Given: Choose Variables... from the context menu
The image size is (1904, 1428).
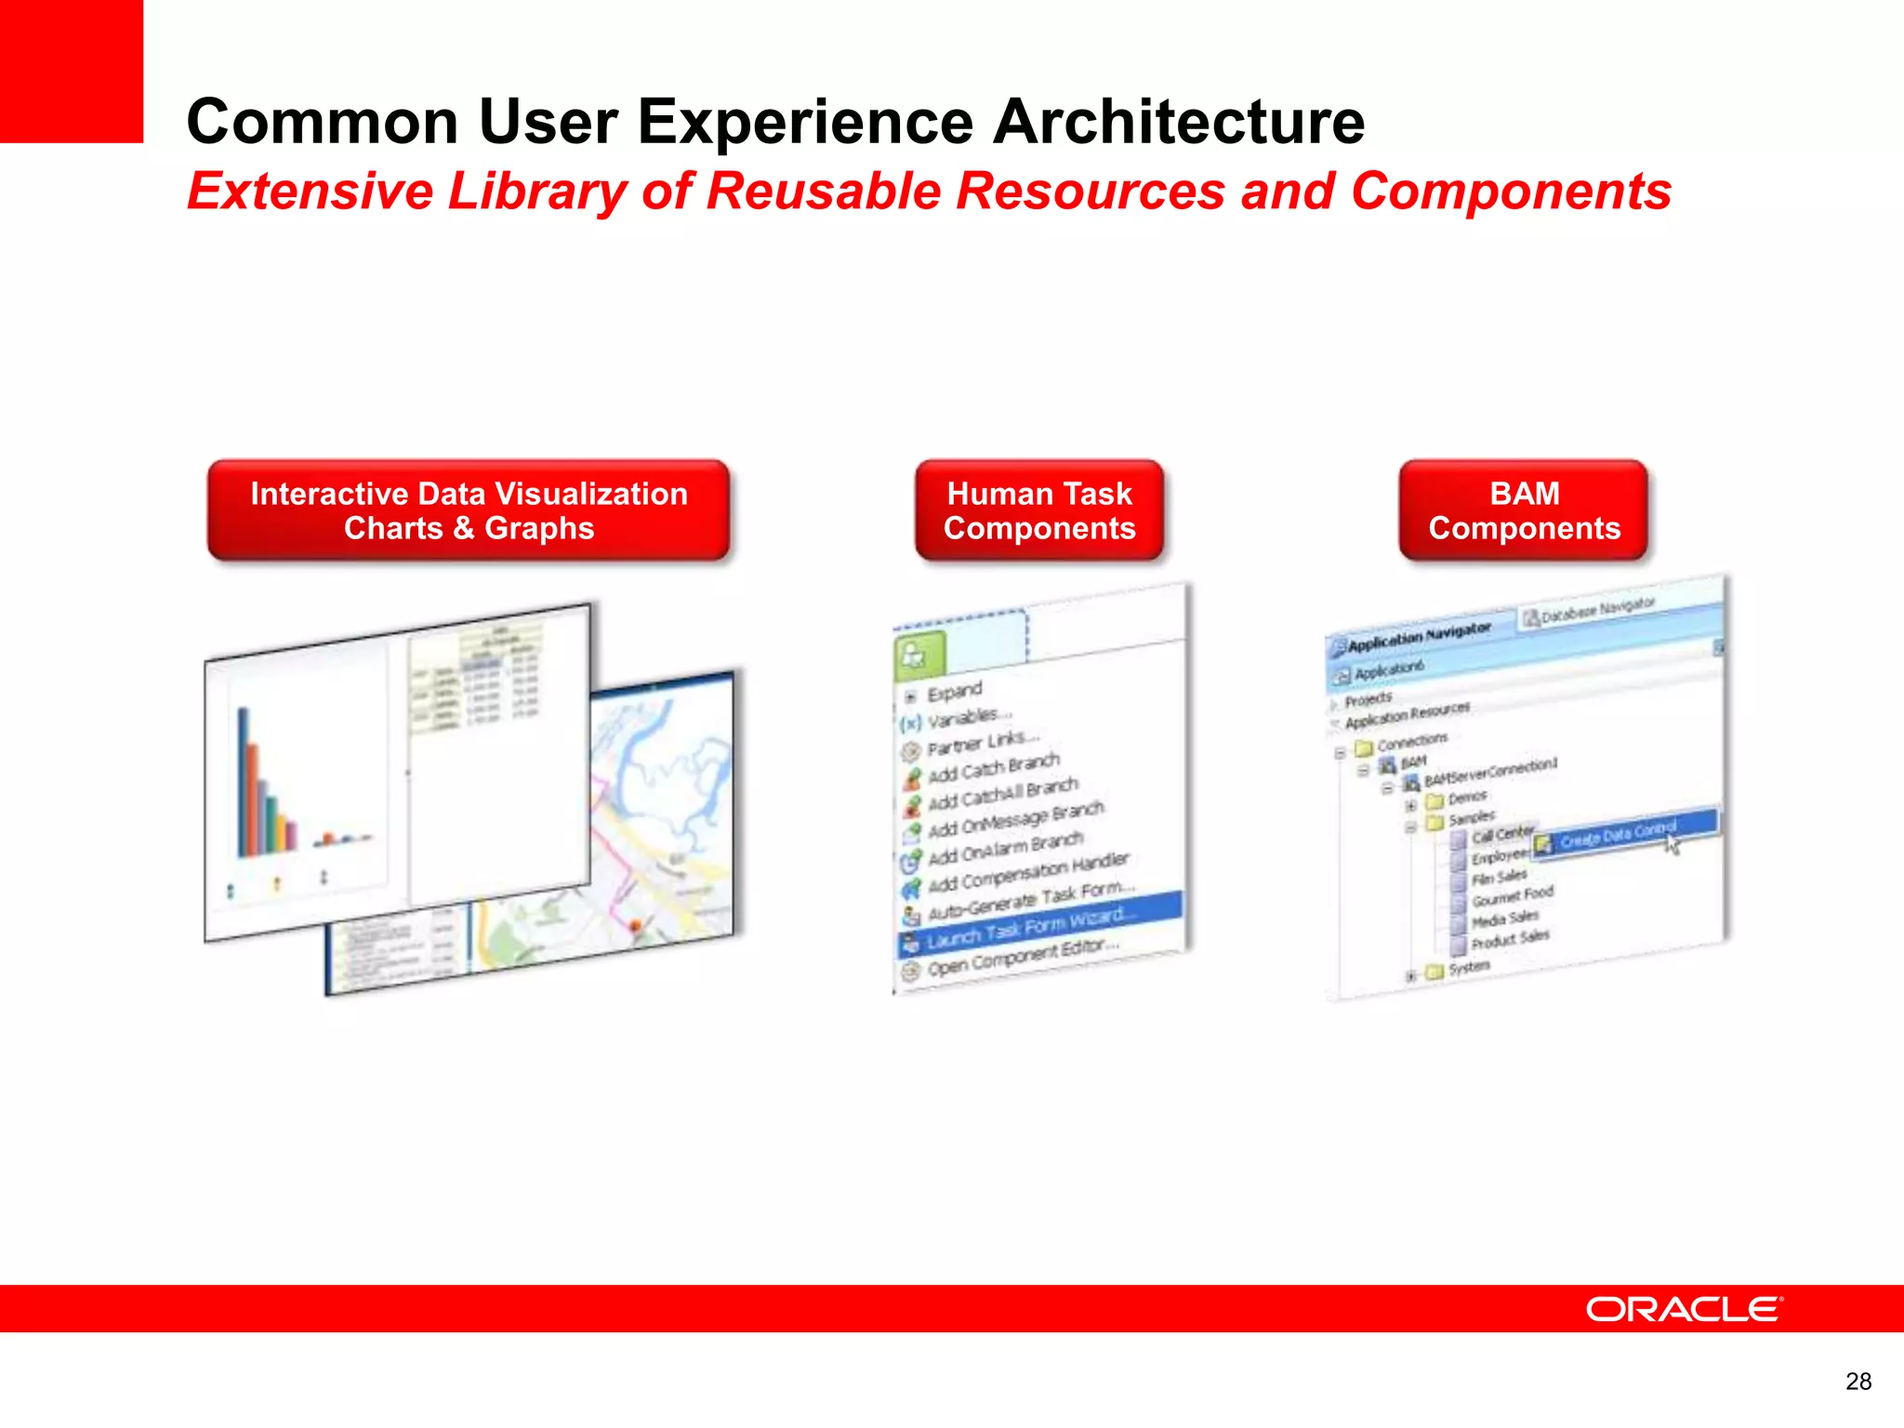Looking at the screenshot, I should point(969,718).
